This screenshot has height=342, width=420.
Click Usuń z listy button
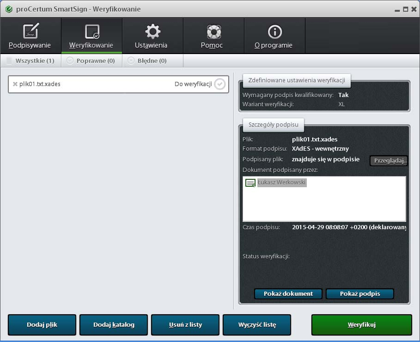coord(185,325)
